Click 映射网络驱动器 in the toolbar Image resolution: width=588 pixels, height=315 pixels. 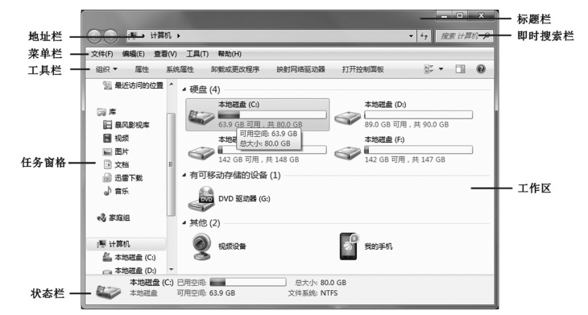300,69
